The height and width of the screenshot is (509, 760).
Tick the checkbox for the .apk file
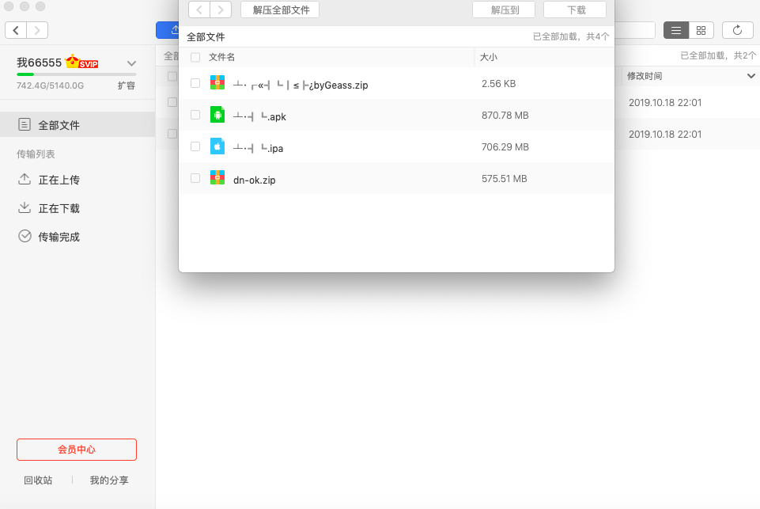pos(195,116)
